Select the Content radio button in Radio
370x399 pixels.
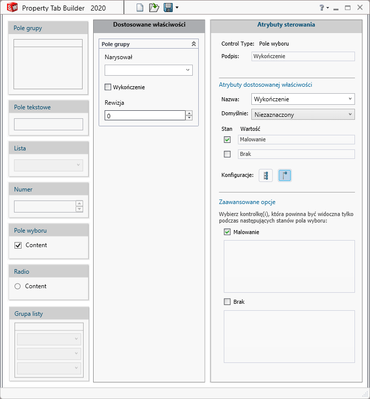click(x=18, y=286)
